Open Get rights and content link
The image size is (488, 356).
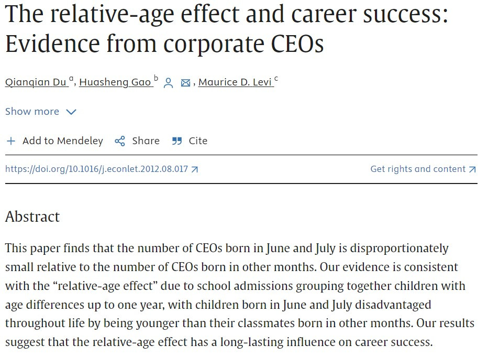(417, 169)
